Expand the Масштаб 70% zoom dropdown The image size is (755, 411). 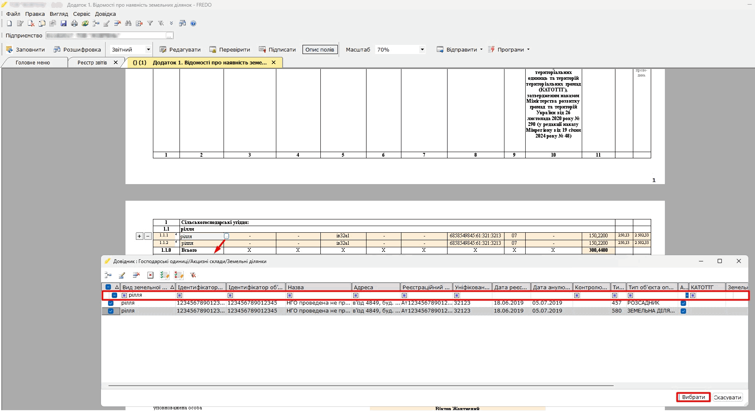tap(422, 49)
